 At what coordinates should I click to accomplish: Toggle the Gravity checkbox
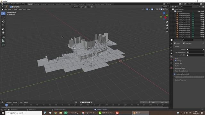pos(176,61)
